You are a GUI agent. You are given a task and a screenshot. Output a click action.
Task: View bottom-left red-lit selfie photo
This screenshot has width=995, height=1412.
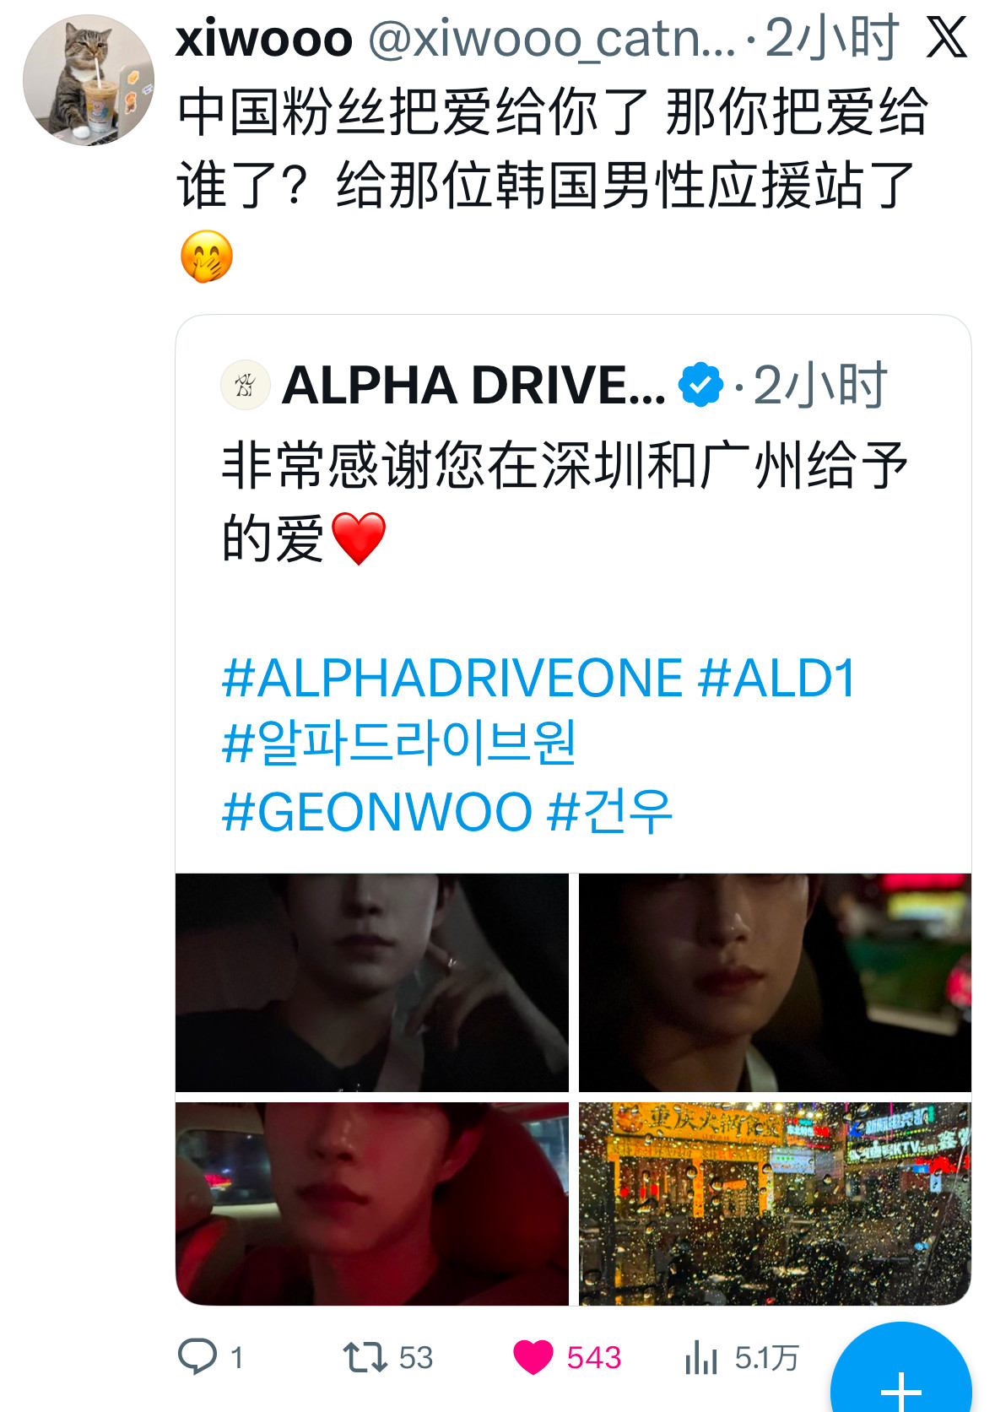tap(372, 1204)
